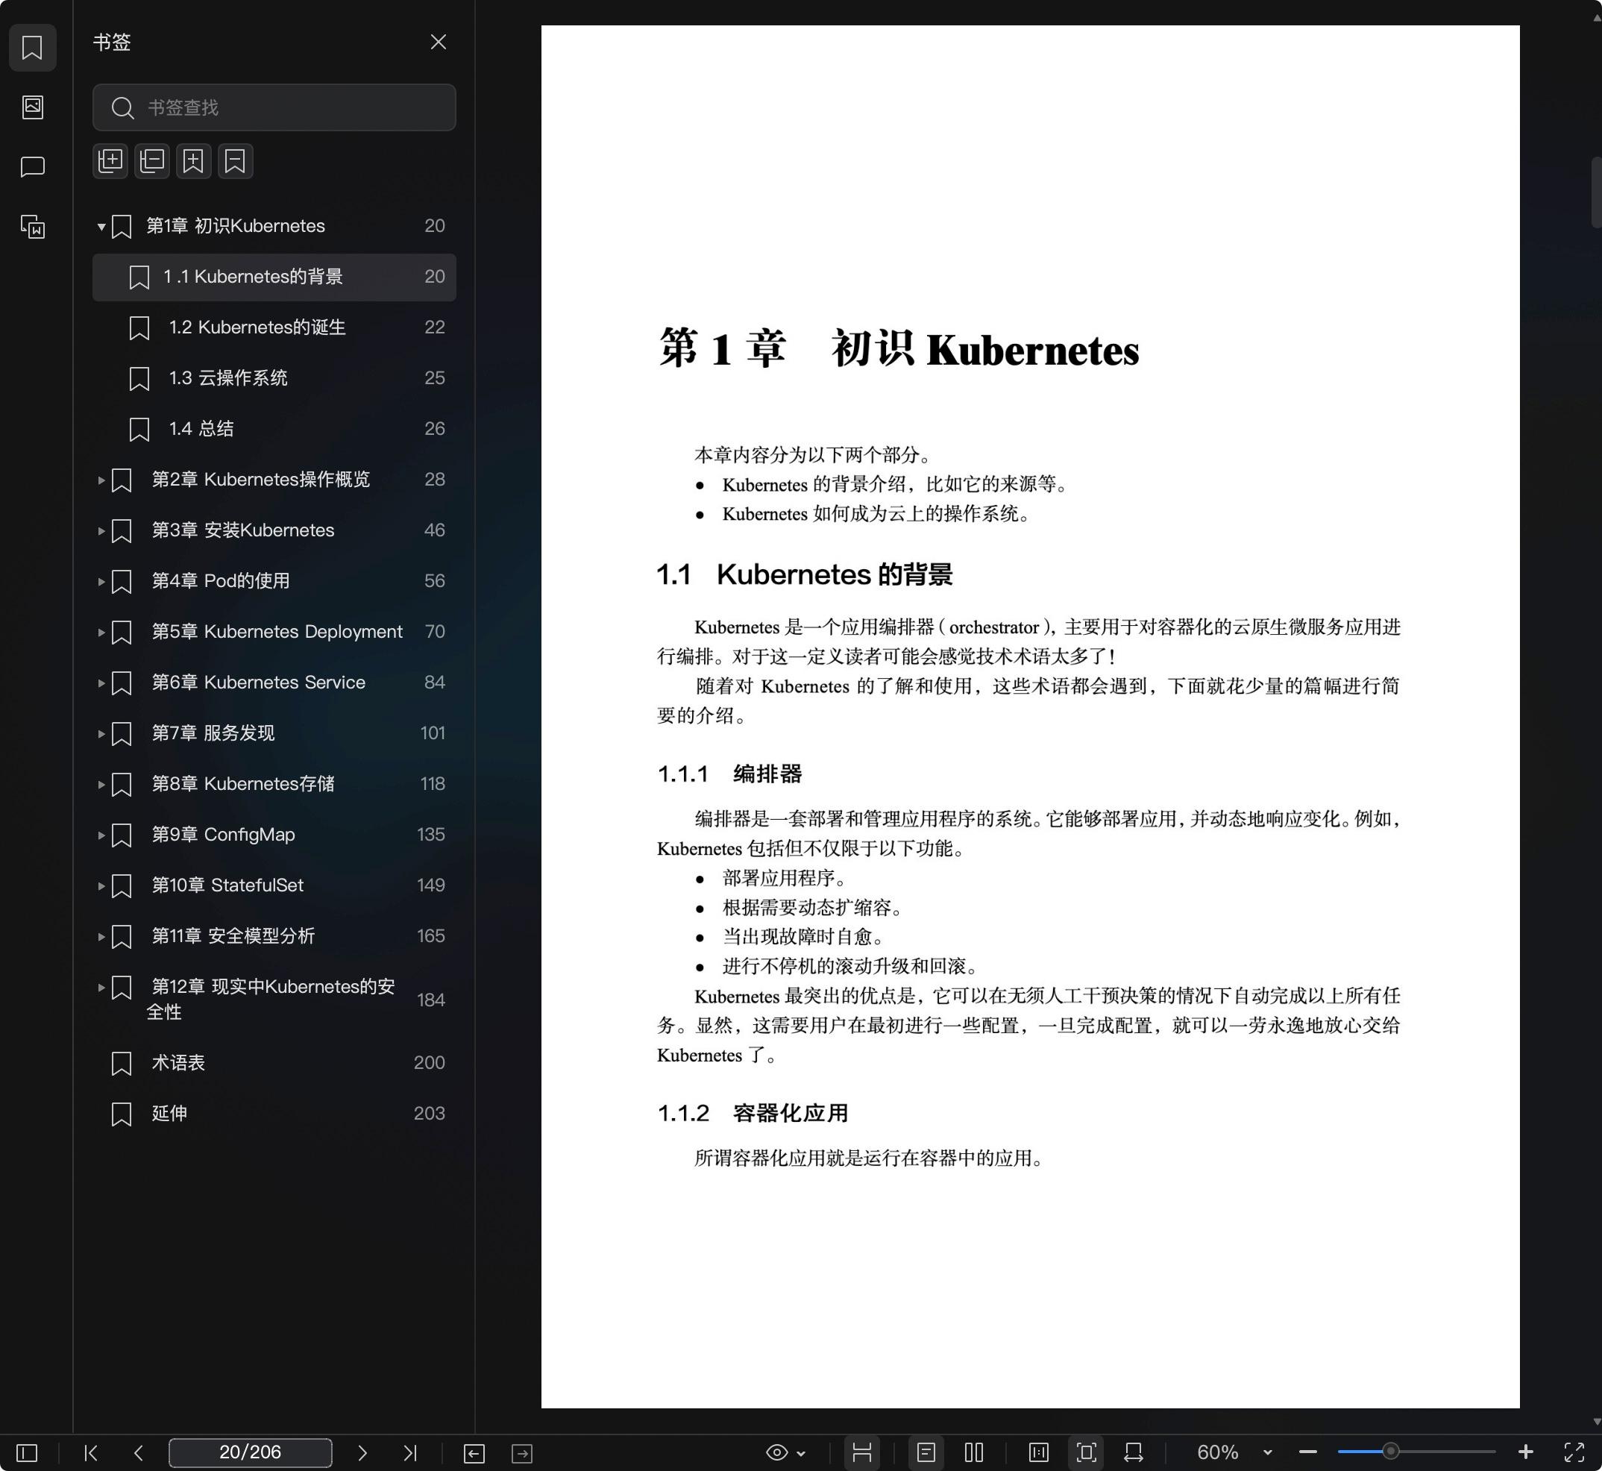Click the document vertical scrollbar
The height and width of the screenshot is (1471, 1602).
pos(1595,193)
